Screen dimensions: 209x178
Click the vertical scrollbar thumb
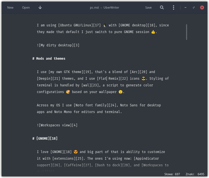click(x=187, y=32)
